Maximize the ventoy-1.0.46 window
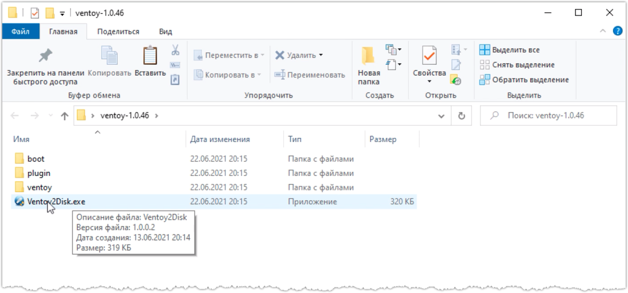 click(x=578, y=13)
